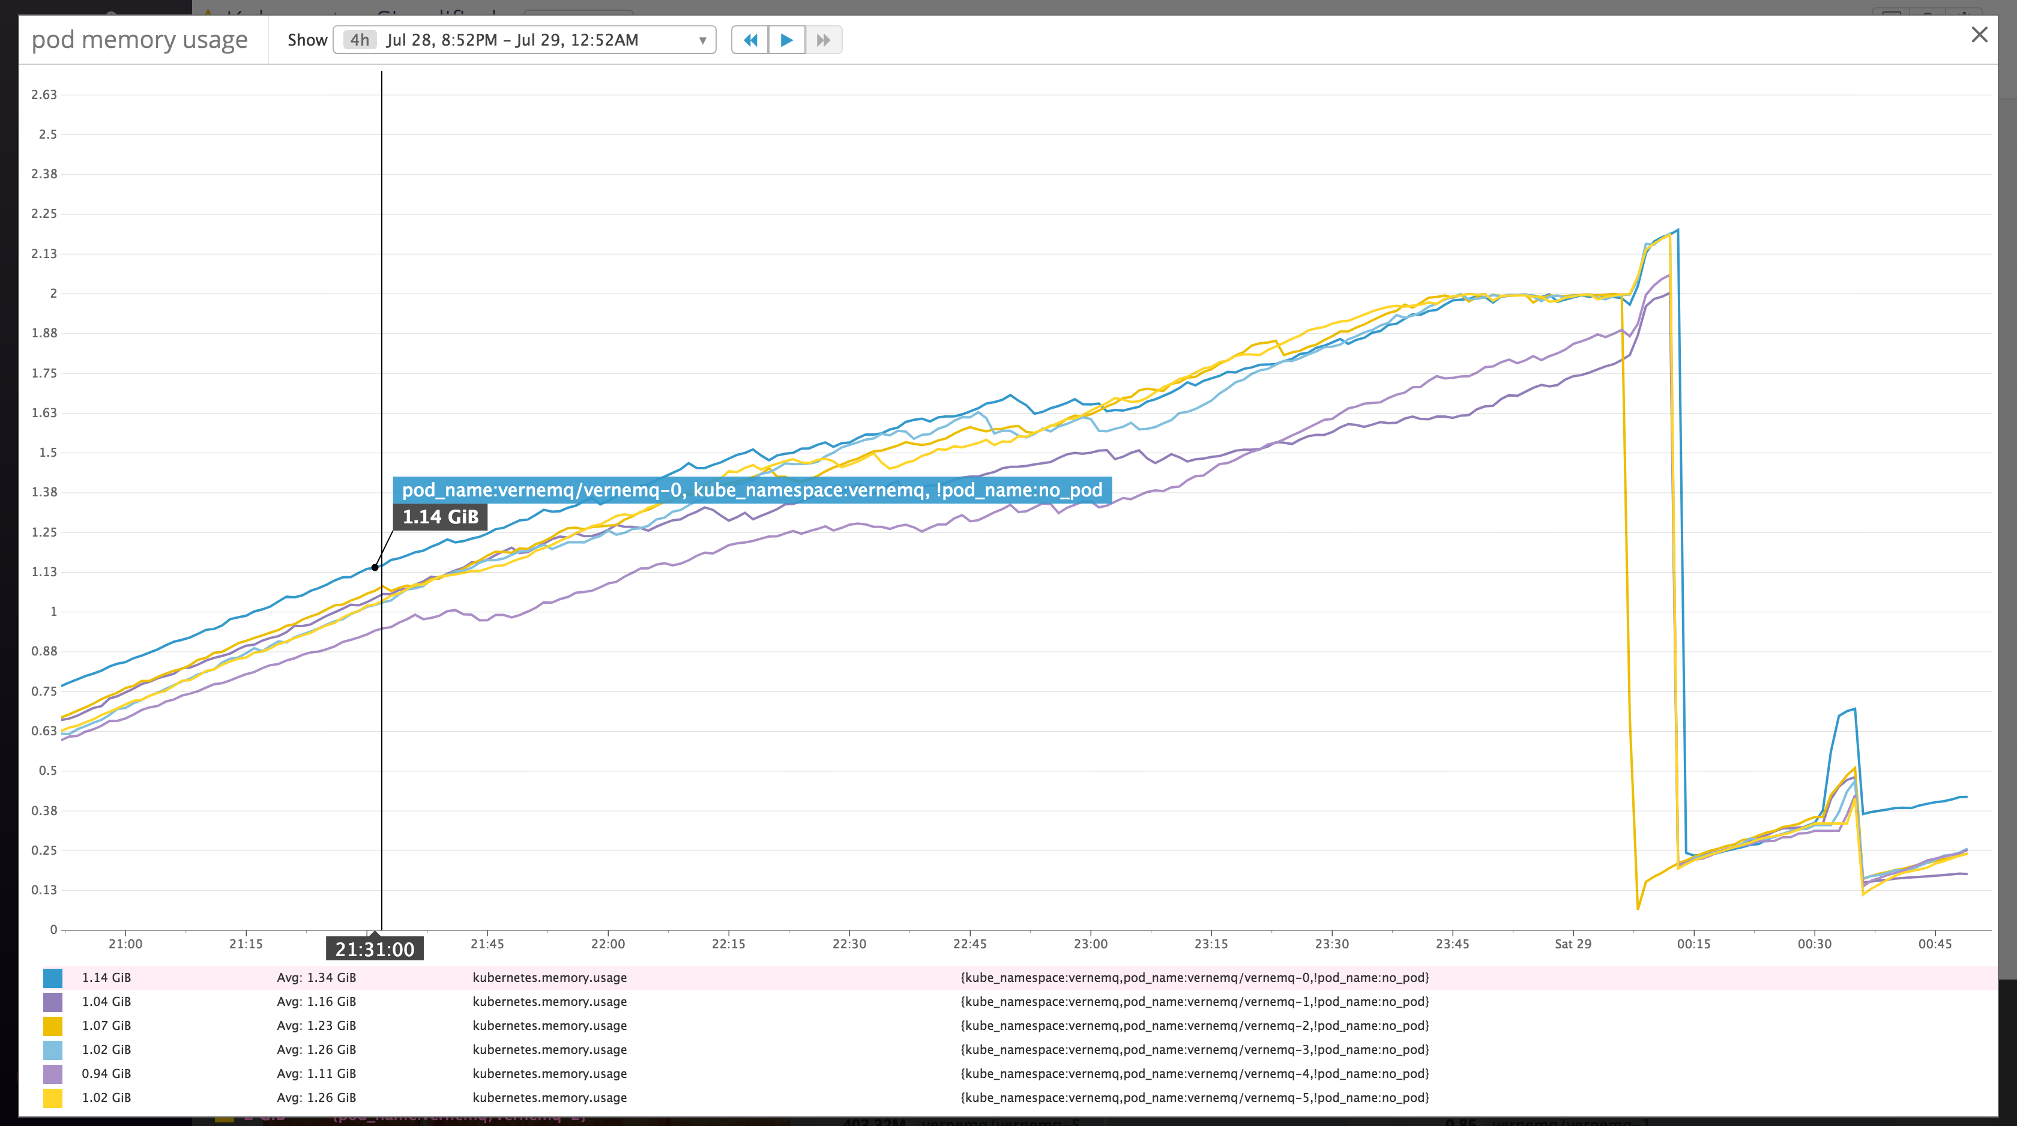Viewport: 2017px width, 1126px height.
Task: Click the 21:31:00 cursor time marker
Action: (x=375, y=949)
